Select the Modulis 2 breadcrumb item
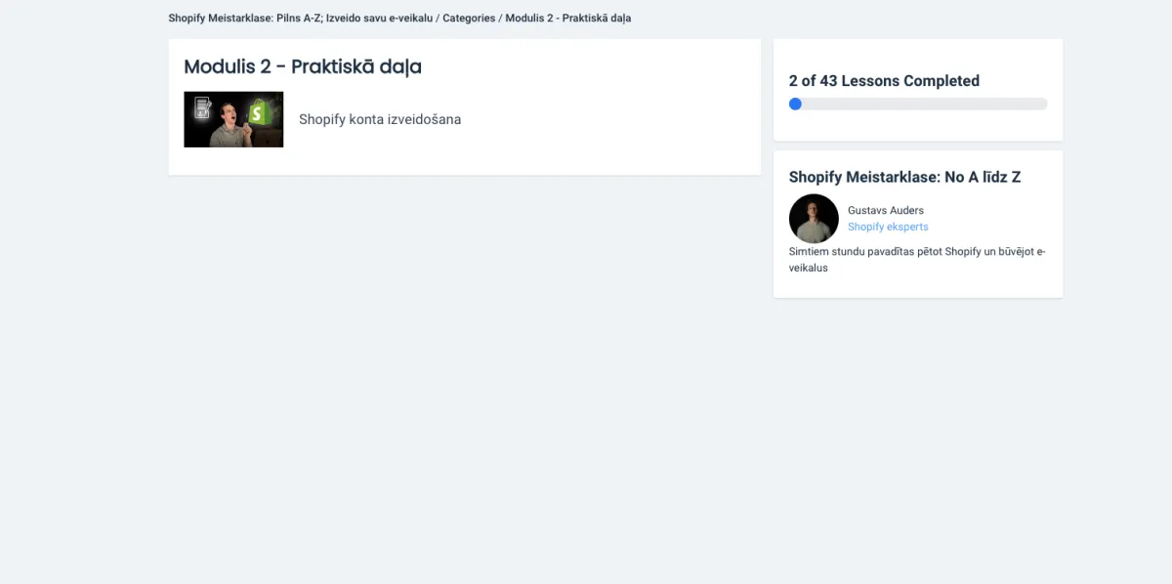 [568, 19]
